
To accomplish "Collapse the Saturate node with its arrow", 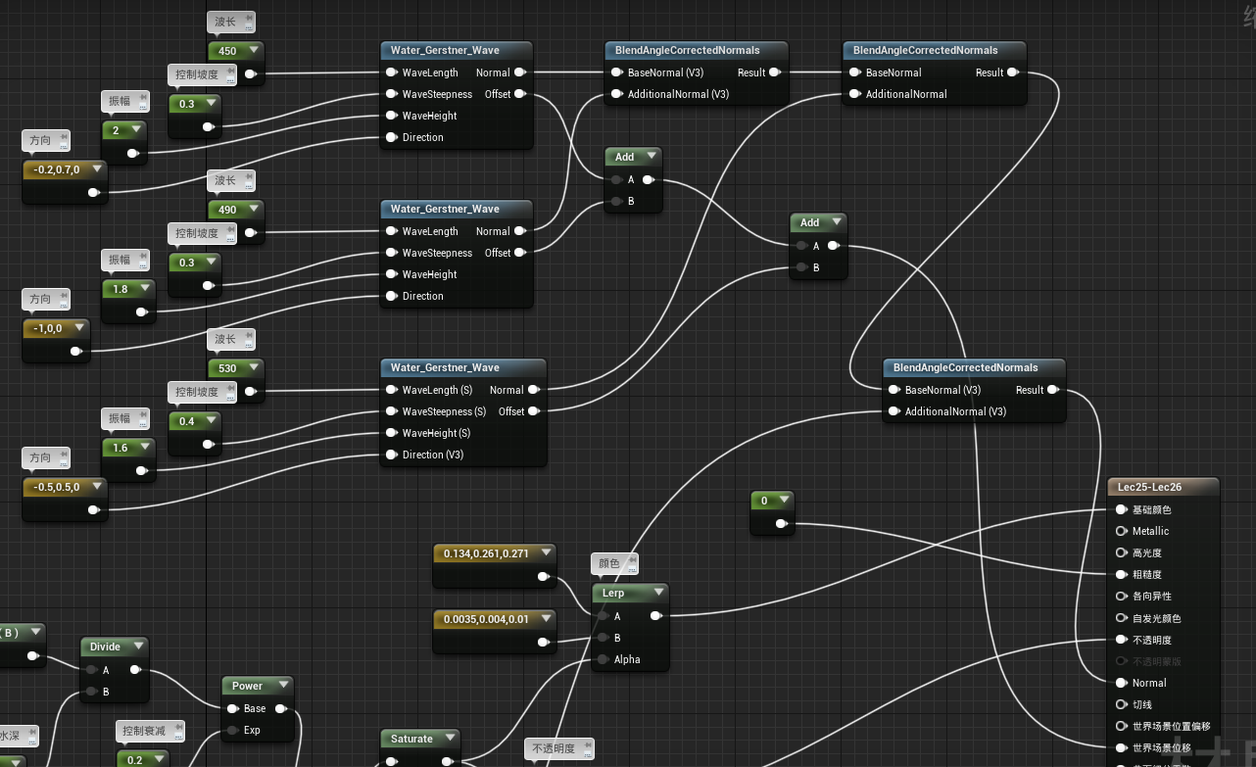I will pyautogui.click(x=450, y=739).
